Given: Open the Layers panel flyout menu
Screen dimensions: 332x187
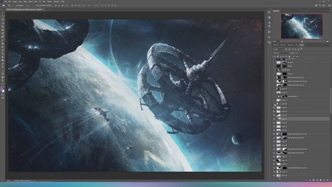Looking at the screenshot, I should (x=330, y=45).
